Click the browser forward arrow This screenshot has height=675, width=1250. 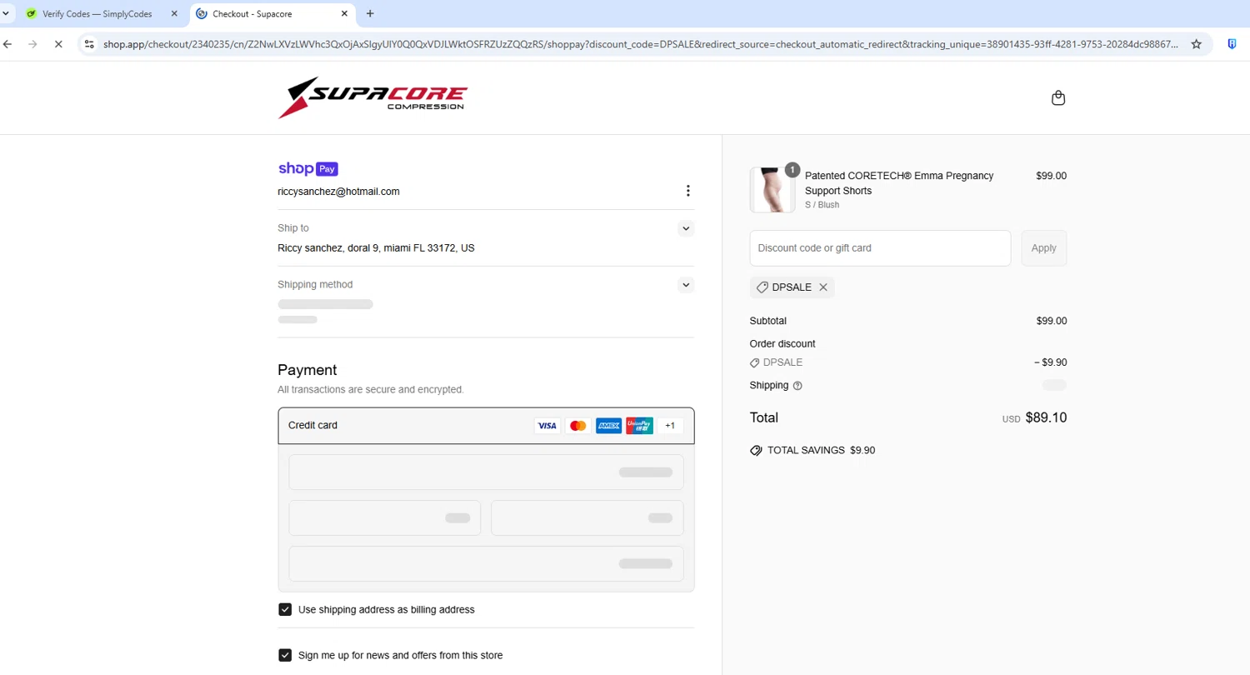(x=32, y=44)
